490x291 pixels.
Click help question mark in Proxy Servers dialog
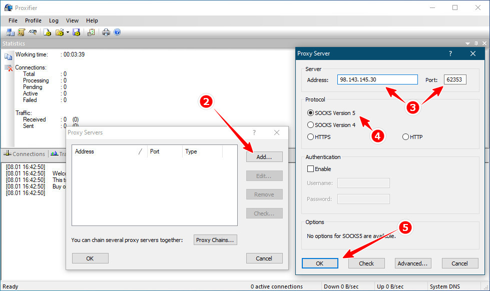254,132
